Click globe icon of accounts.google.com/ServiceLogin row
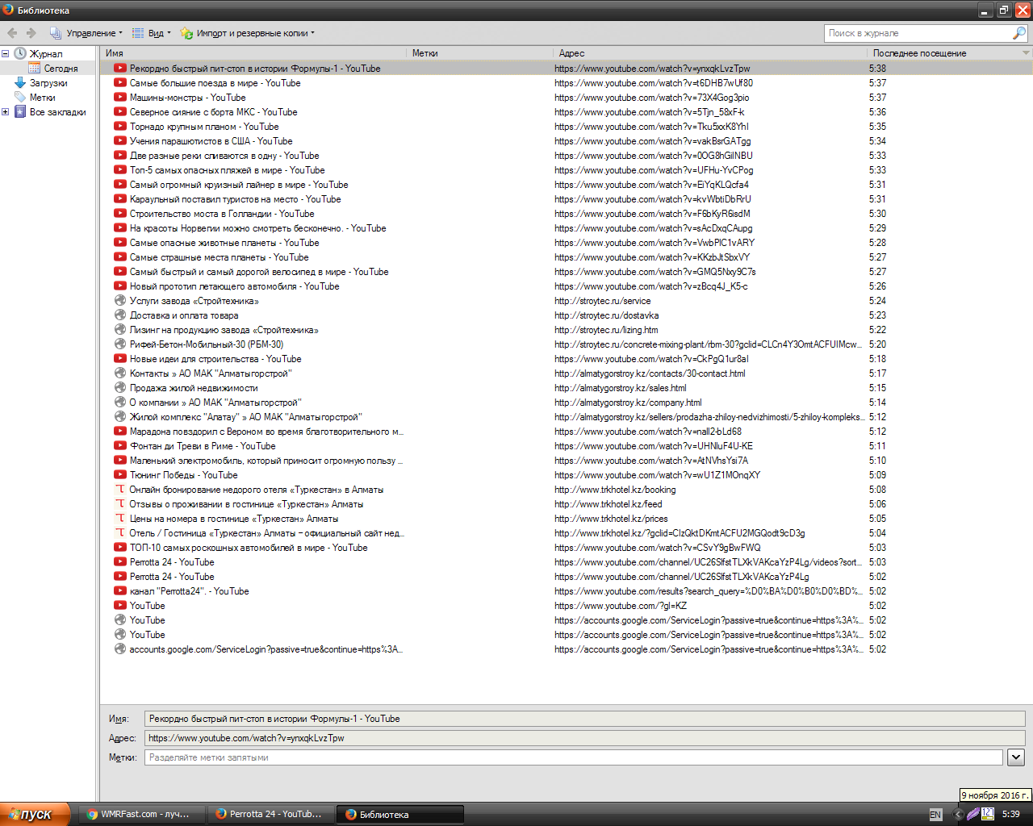Viewport: 1033px width, 826px height. coord(120,649)
